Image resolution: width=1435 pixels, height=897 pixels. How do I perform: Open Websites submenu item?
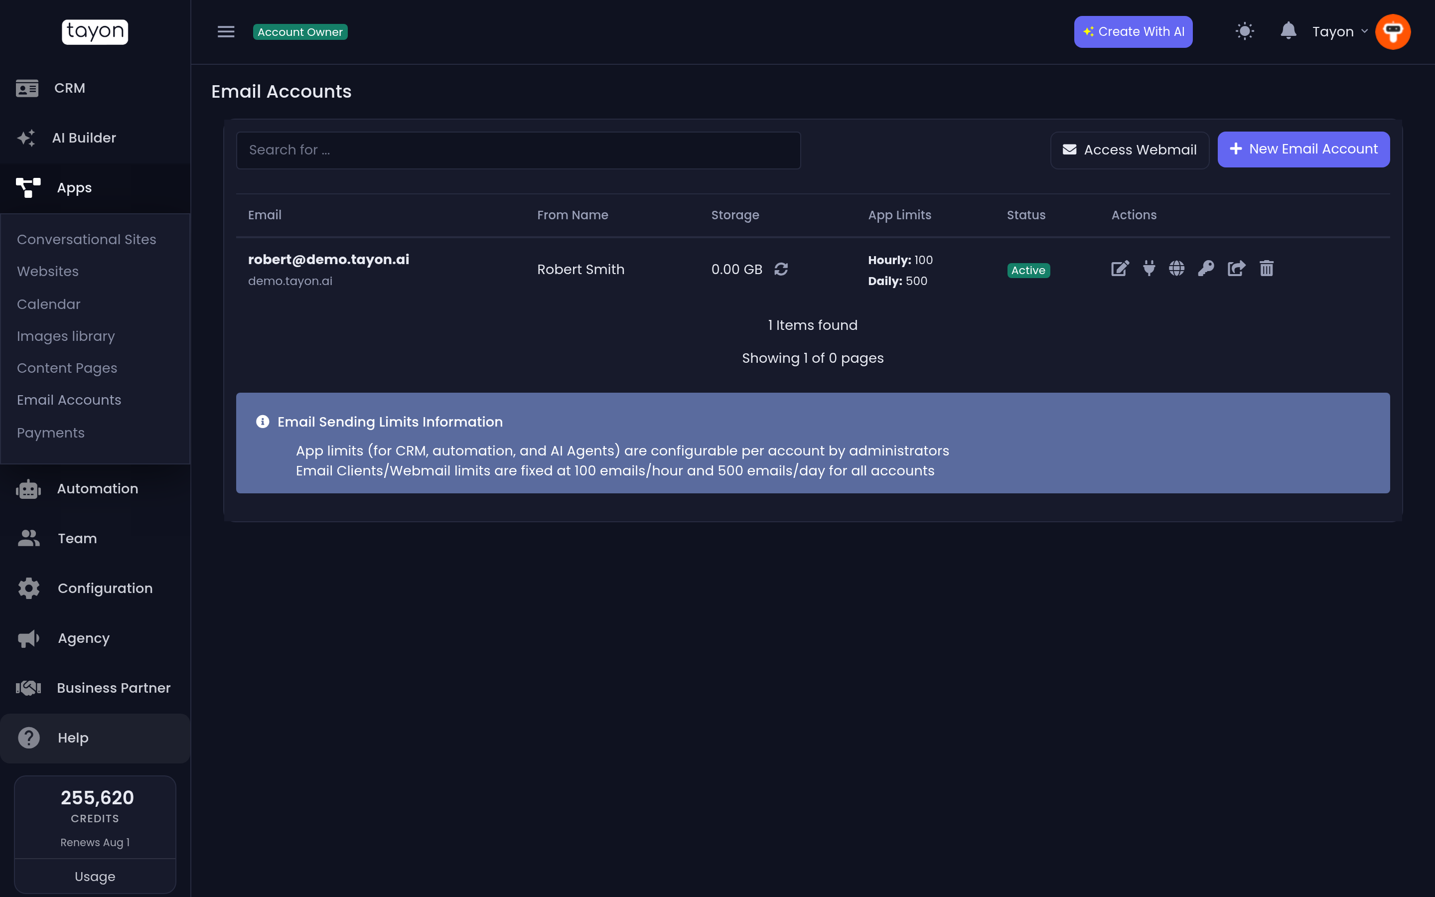[x=48, y=272]
